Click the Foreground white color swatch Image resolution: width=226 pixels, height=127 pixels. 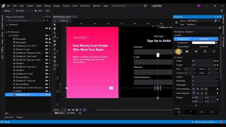(x=203, y=43)
